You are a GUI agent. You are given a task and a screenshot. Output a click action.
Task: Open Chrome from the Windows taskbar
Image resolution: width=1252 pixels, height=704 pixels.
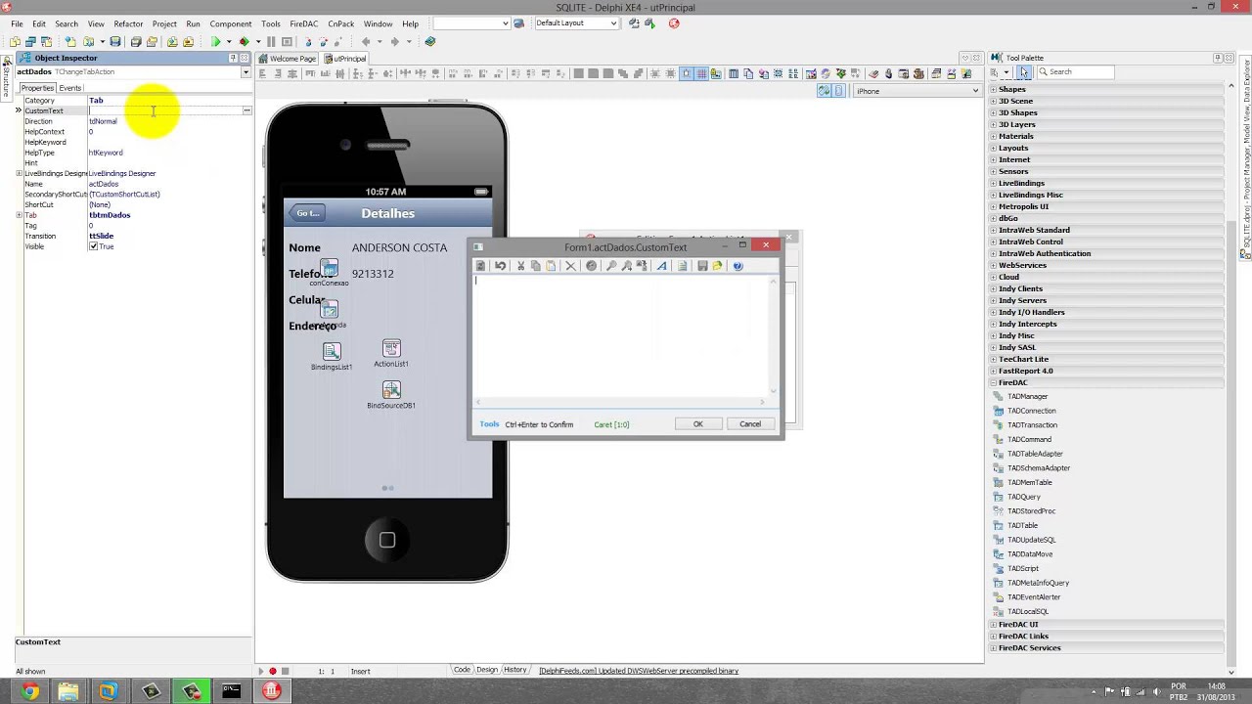tap(31, 691)
